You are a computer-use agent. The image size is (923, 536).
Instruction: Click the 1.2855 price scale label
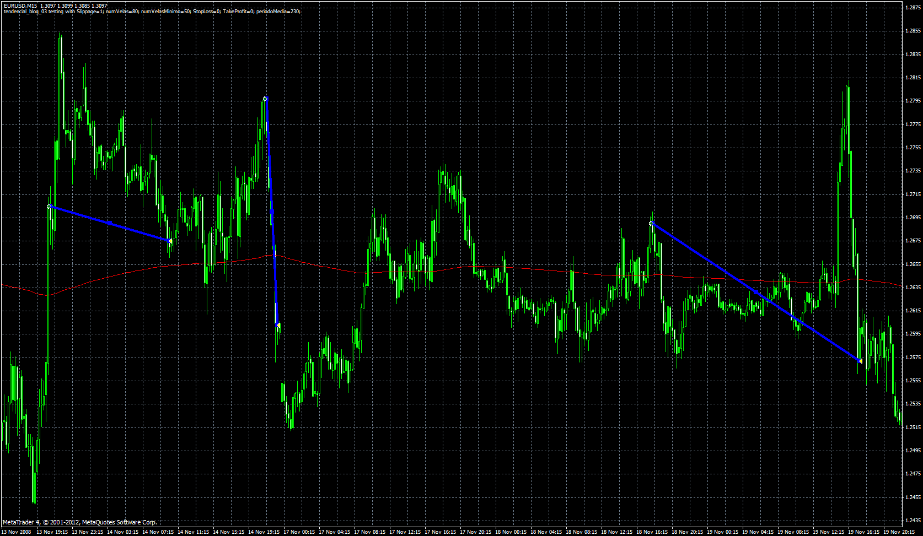click(x=914, y=31)
